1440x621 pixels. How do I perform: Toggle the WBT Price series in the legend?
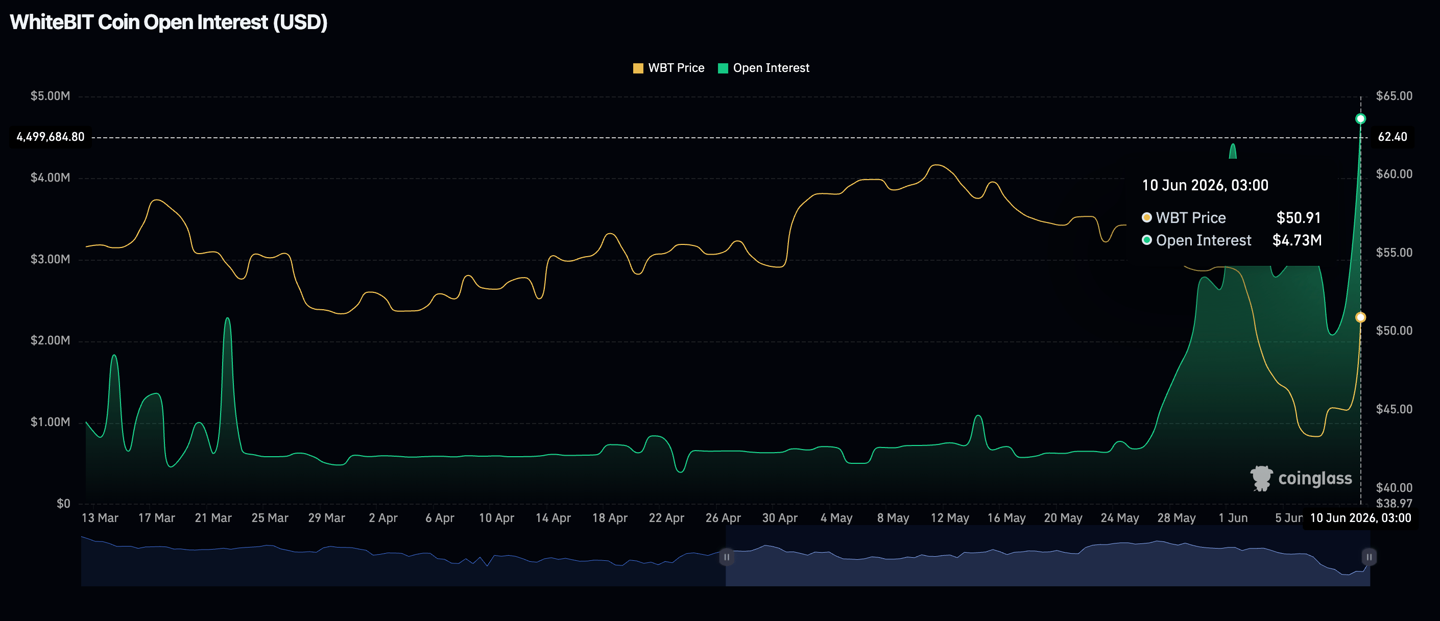[x=668, y=68]
